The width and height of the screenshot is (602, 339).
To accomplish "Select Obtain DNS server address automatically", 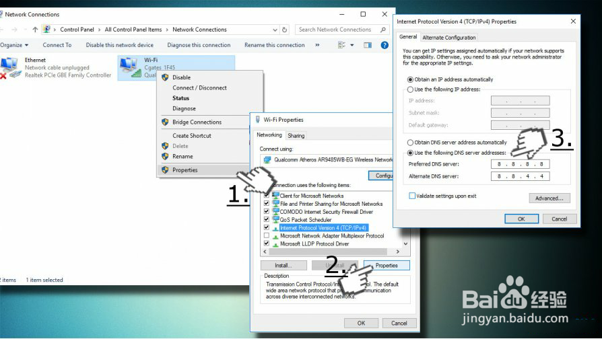I will pos(410,143).
